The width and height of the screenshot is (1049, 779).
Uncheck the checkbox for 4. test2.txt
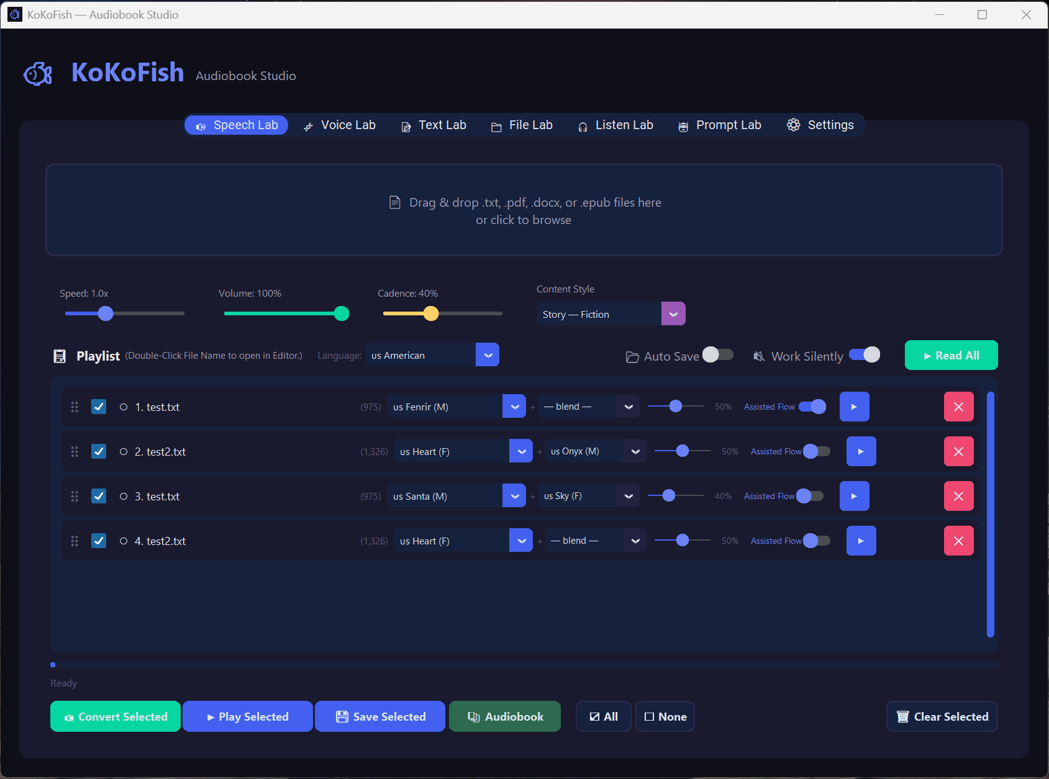click(x=99, y=541)
